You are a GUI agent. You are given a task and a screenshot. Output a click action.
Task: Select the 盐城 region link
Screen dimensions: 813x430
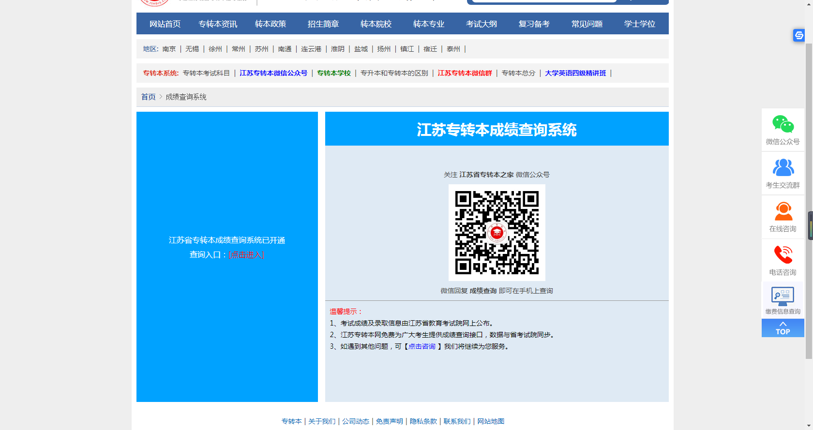(x=361, y=49)
